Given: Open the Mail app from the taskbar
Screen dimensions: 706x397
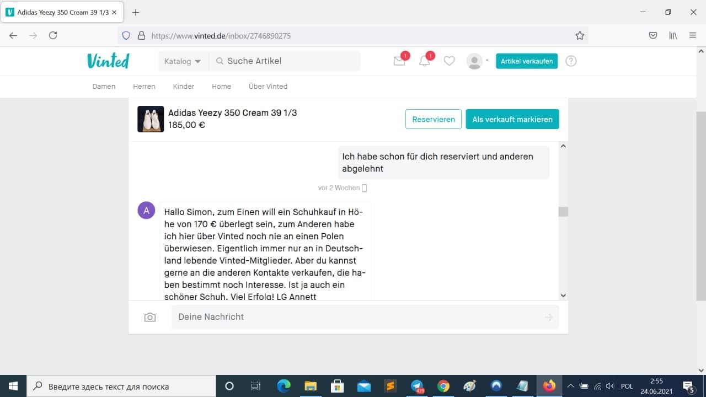Looking at the screenshot, I should 364,386.
